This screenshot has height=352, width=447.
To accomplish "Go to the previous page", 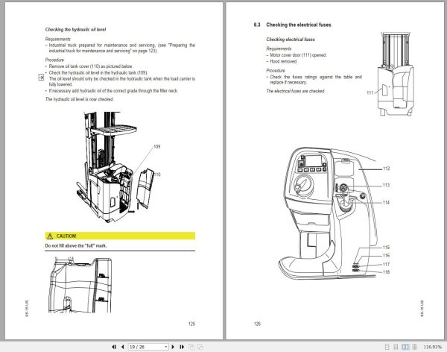I will point(123,347).
